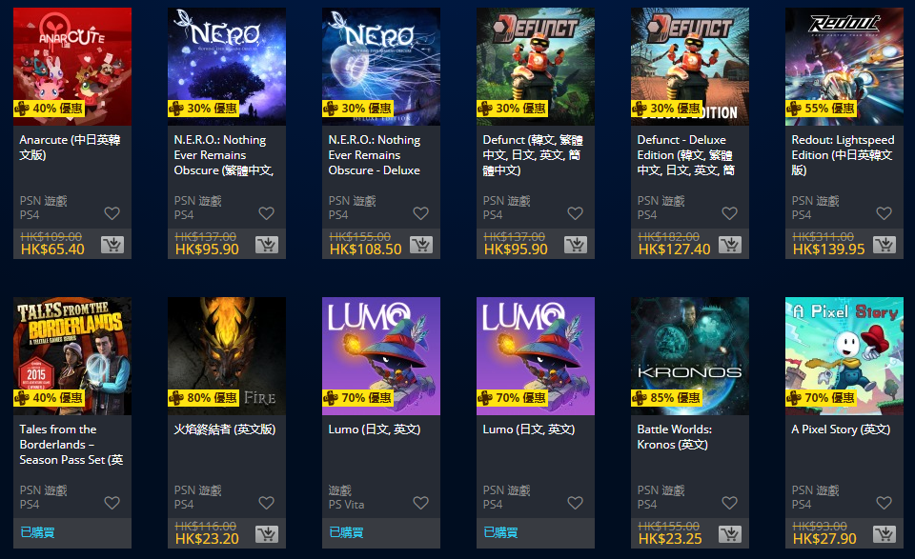Viewport: 915px width, 559px height.
Task: Add A Pixel Story to cart
Action: pyautogui.click(x=884, y=534)
